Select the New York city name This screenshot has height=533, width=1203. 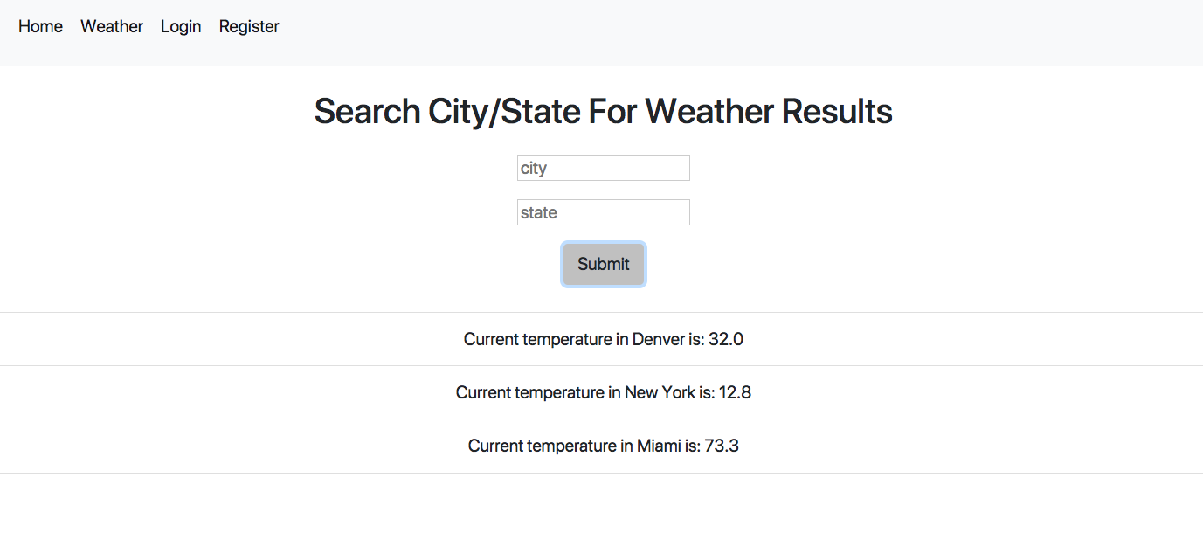pyautogui.click(x=660, y=392)
